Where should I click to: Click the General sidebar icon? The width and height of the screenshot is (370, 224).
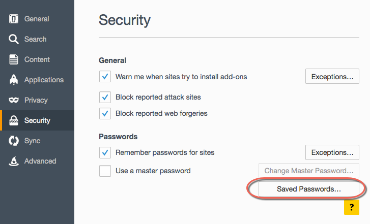tap(14, 19)
